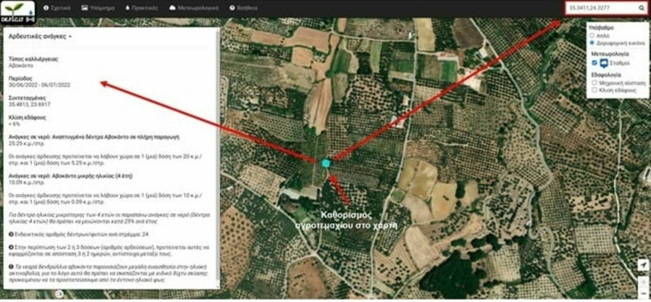
Task: Click the image icon beside Υπόμνημα
Action: pos(84,8)
